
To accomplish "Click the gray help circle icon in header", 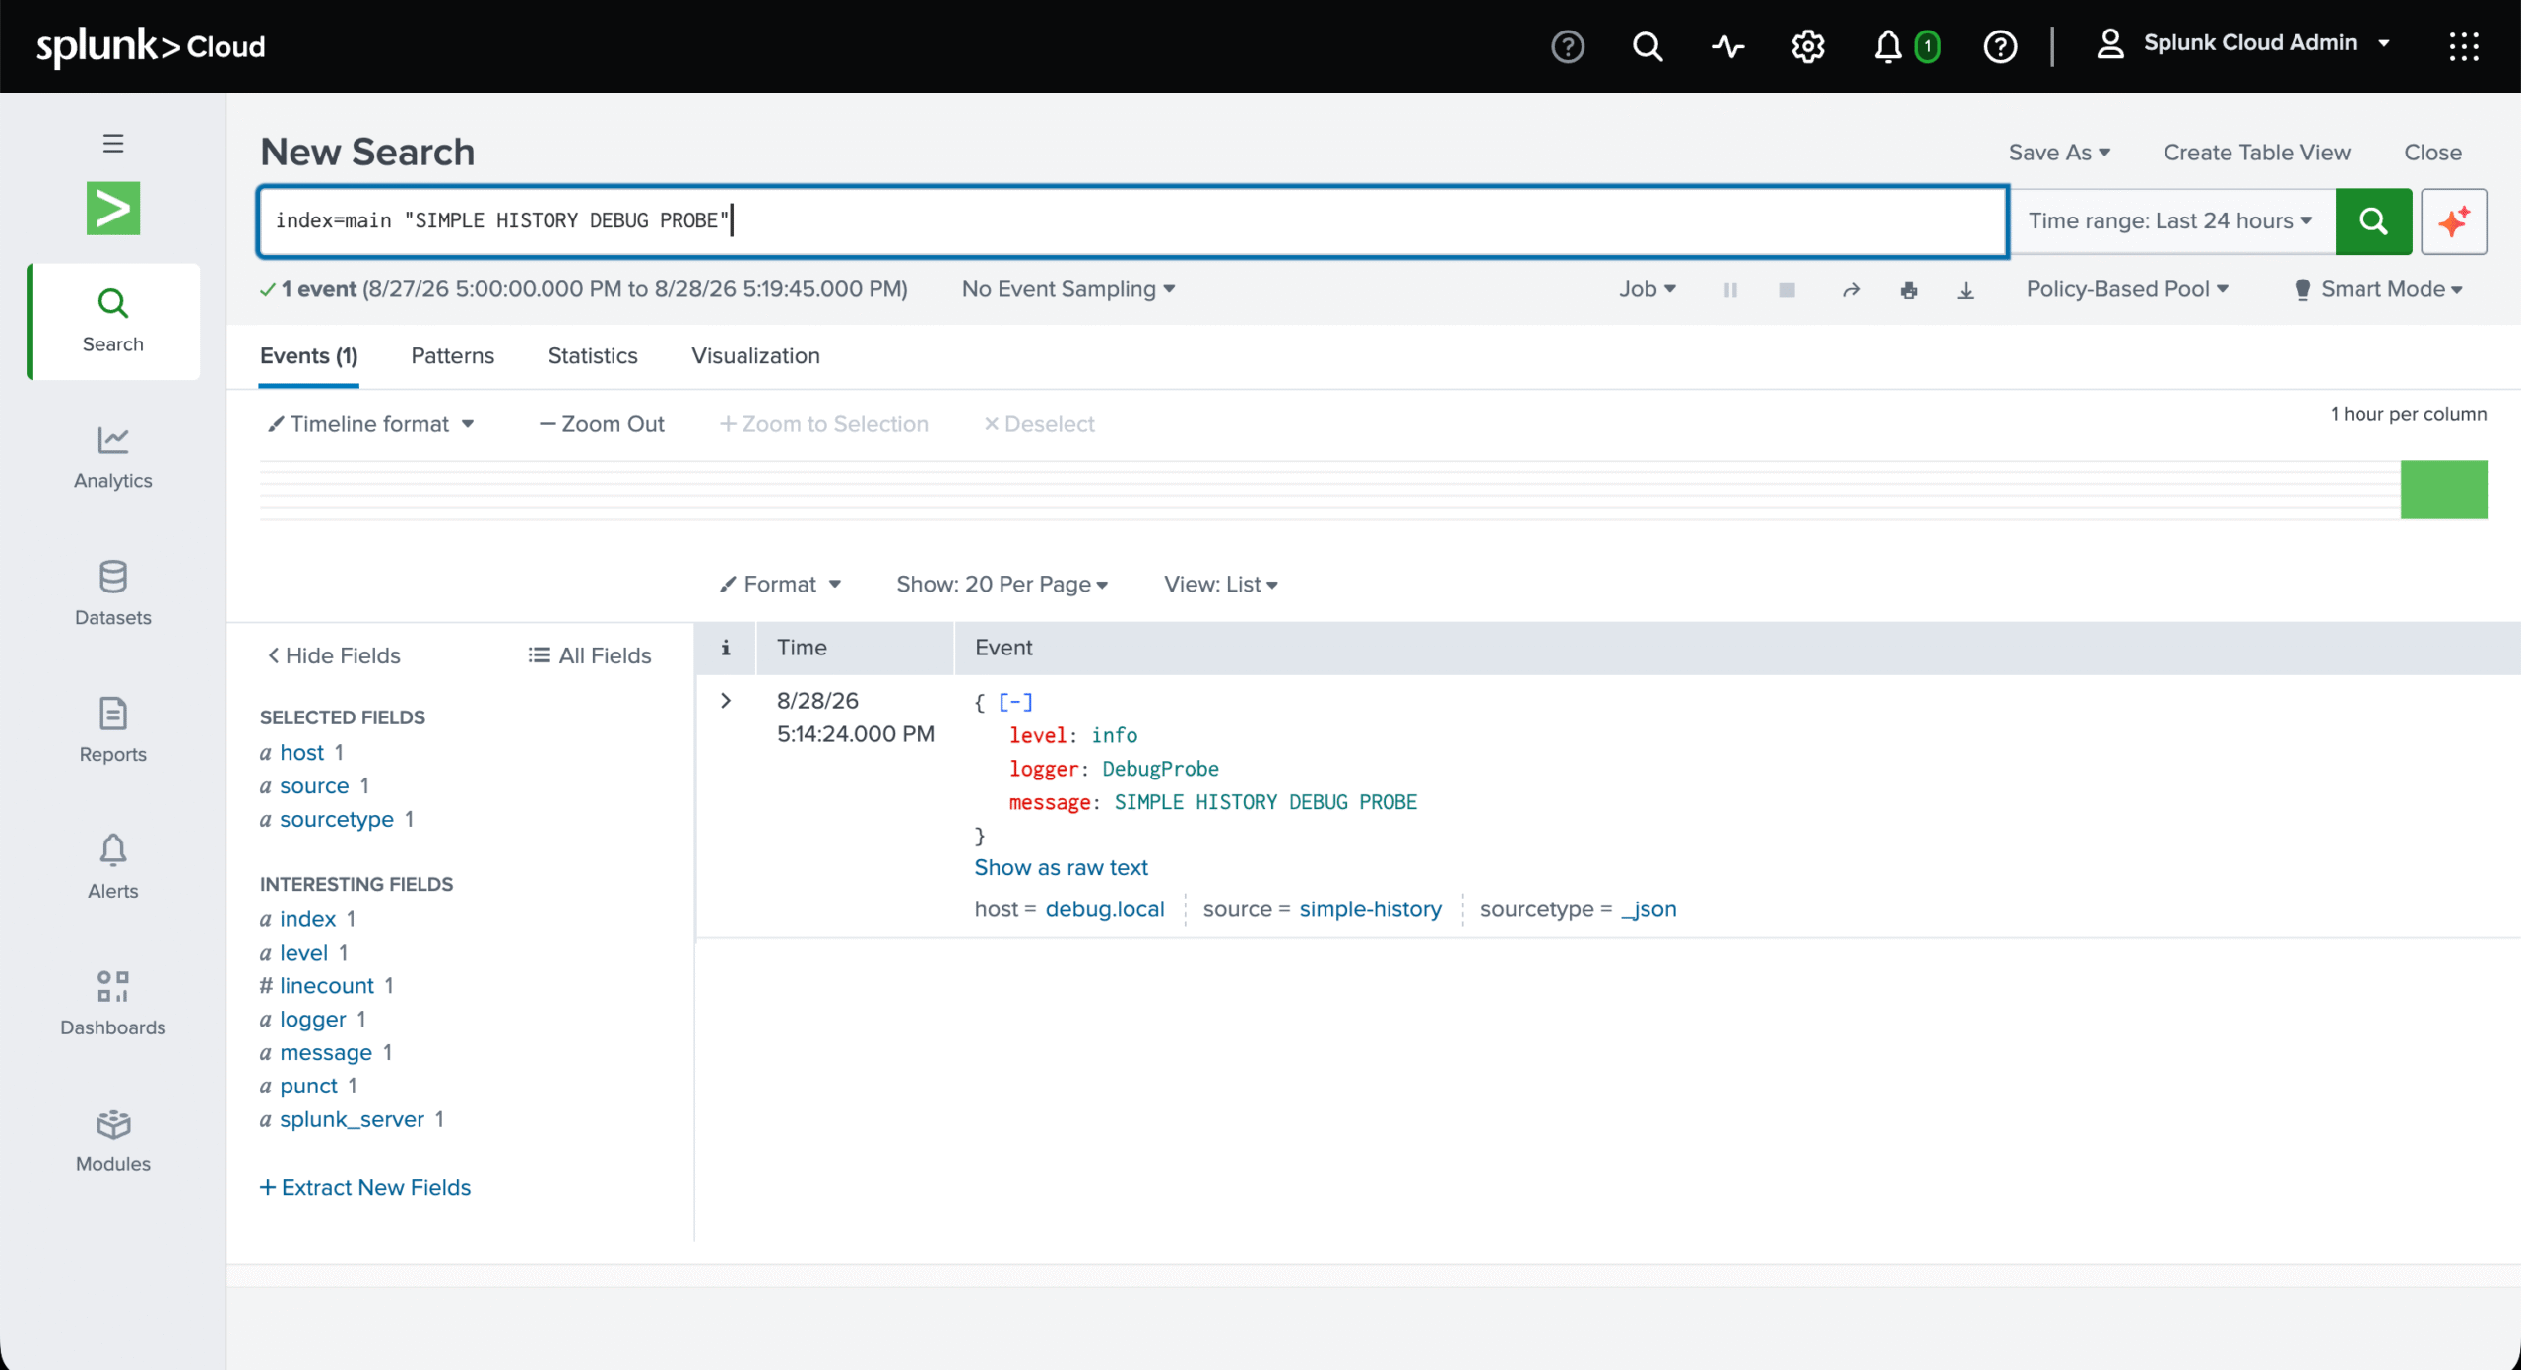I will click(x=1568, y=46).
